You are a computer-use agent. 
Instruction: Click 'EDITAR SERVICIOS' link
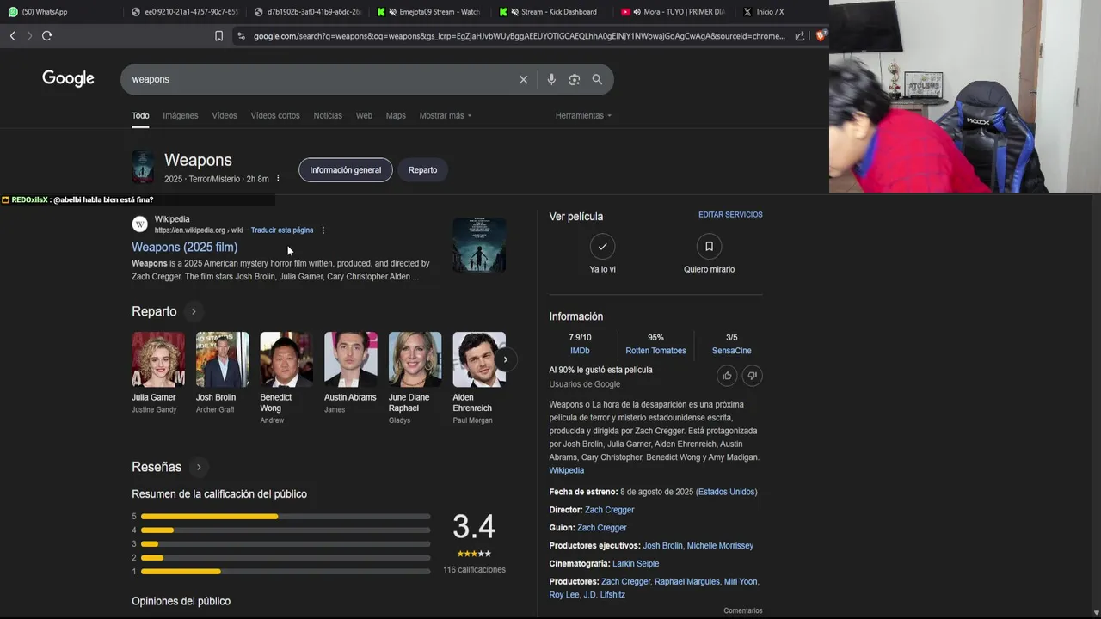[730, 215]
